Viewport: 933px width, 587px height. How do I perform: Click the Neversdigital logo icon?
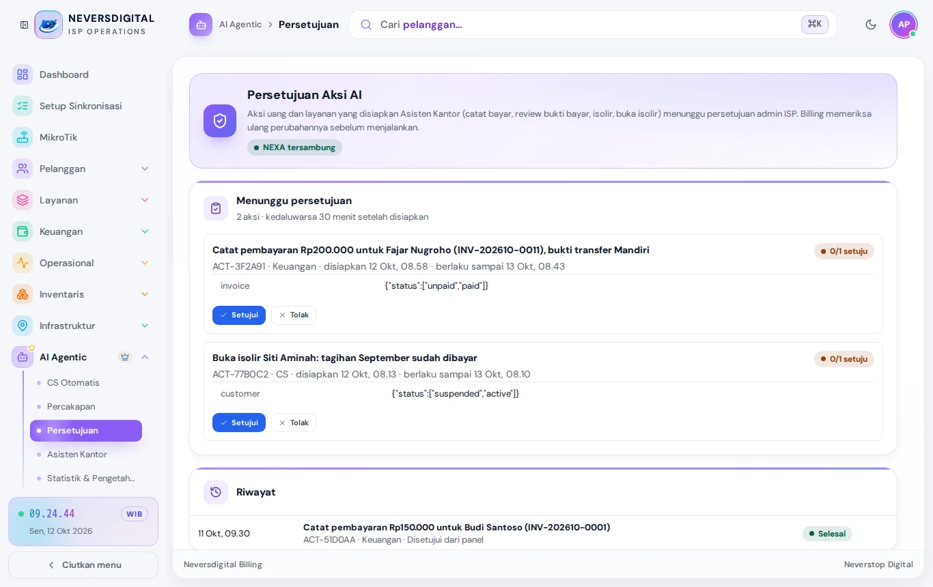(x=48, y=25)
